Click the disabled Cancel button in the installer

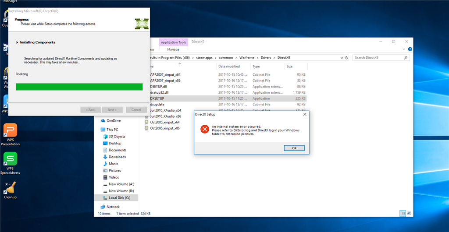click(136, 110)
